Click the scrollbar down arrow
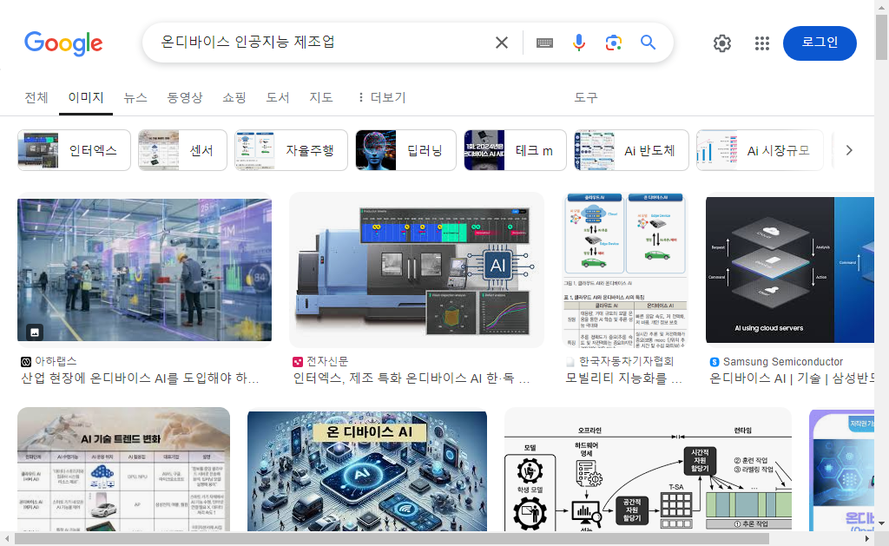Image resolution: width=889 pixels, height=546 pixels. pos(881,523)
